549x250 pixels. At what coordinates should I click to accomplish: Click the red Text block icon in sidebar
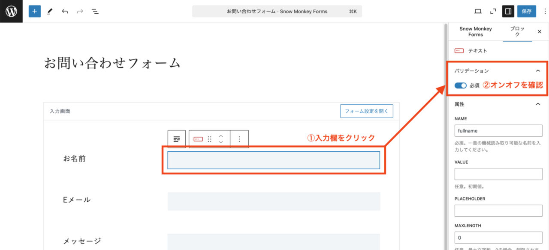pyautogui.click(x=459, y=50)
